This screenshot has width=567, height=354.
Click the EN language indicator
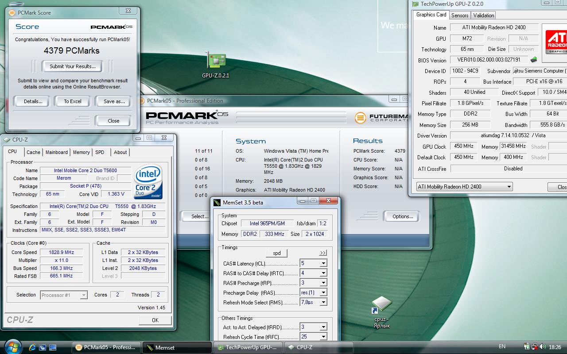502,347
